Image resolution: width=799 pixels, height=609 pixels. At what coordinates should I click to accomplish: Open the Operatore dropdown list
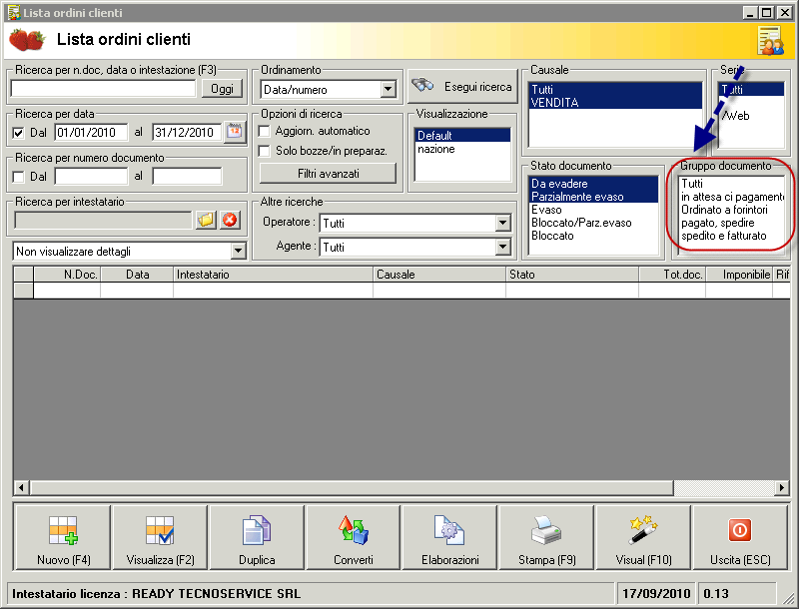pyautogui.click(x=502, y=223)
